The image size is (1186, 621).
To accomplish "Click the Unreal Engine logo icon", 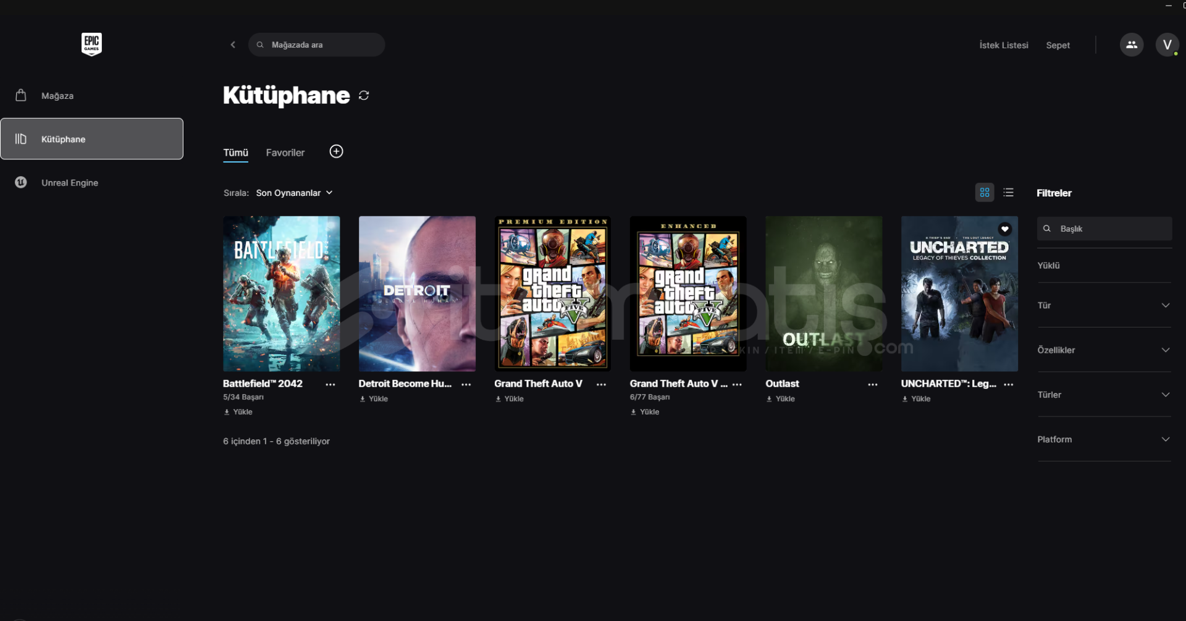I will [x=21, y=182].
